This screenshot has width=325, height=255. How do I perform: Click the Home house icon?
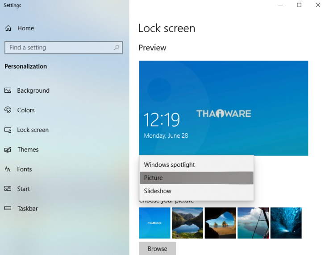8,28
